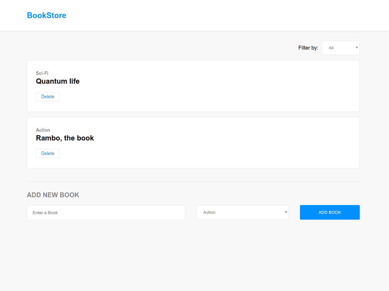Click the Rambo book card

193,142
